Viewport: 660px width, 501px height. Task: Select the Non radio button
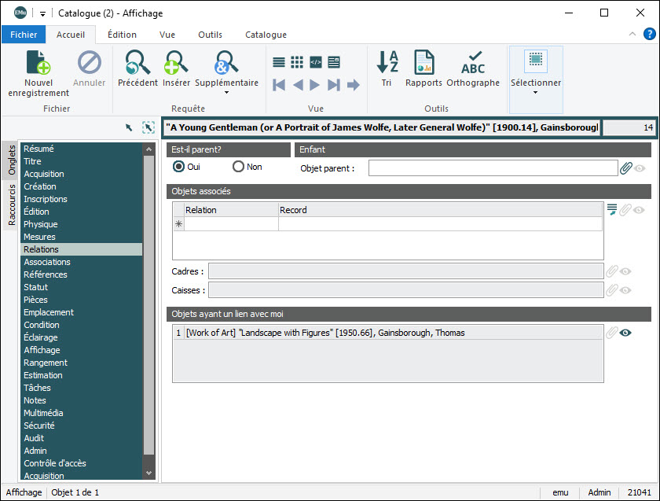click(x=238, y=167)
